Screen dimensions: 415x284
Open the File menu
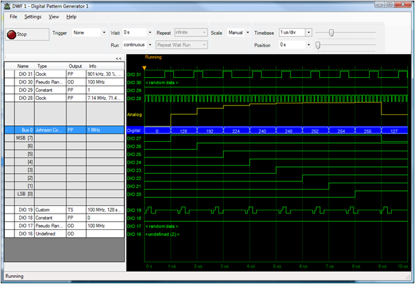pyautogui.click(x=13, y=16)
